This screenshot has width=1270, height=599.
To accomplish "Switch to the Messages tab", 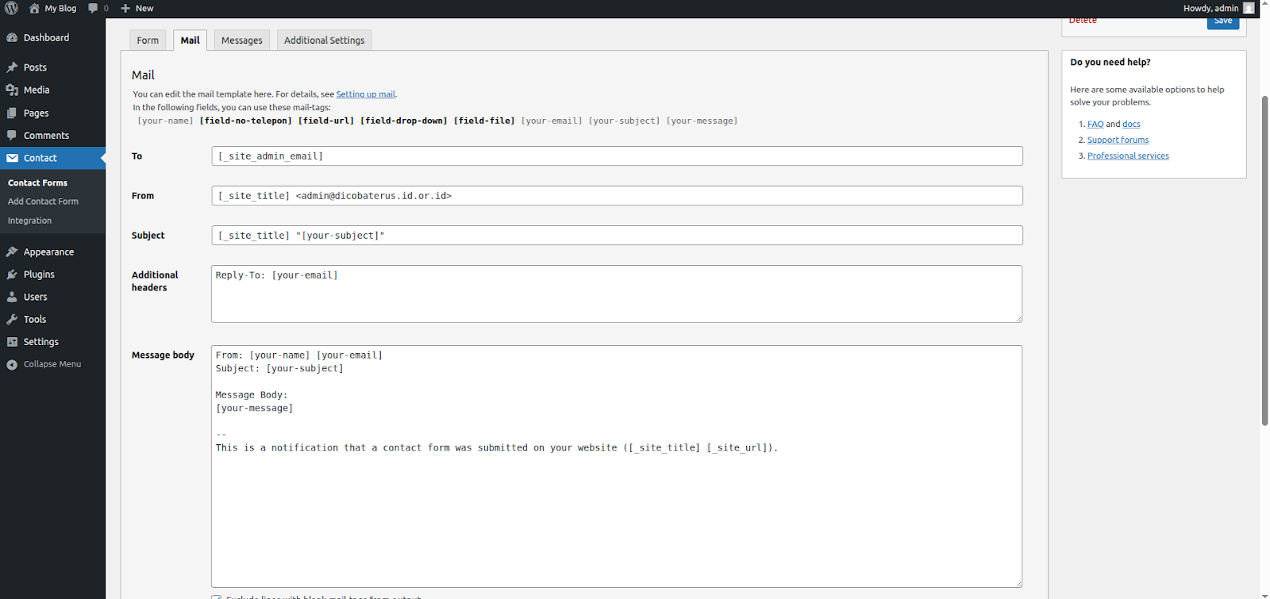I will click(x=241, y=40).
